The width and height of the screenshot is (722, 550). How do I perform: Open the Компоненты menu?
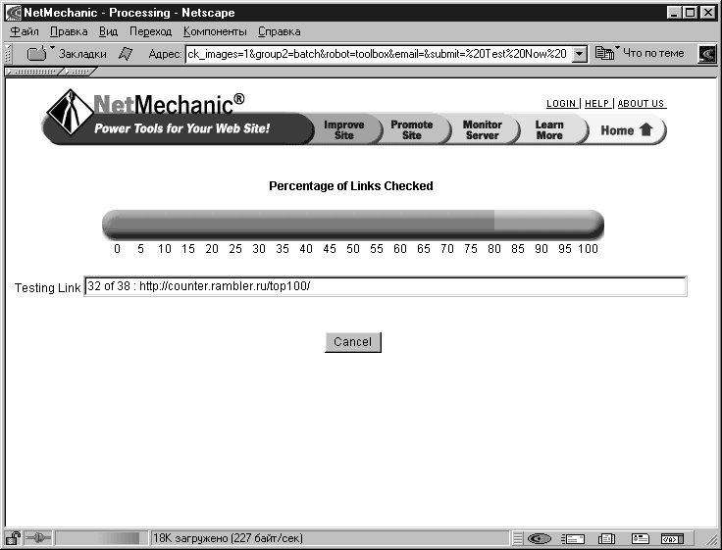tap(215, 31)
